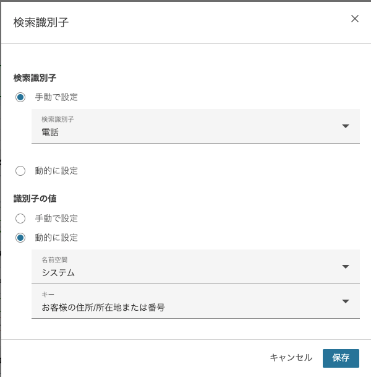This screenshot has height=377, width=371.
Task: Click the キャンセル button
Action: [x=291, y=358]
